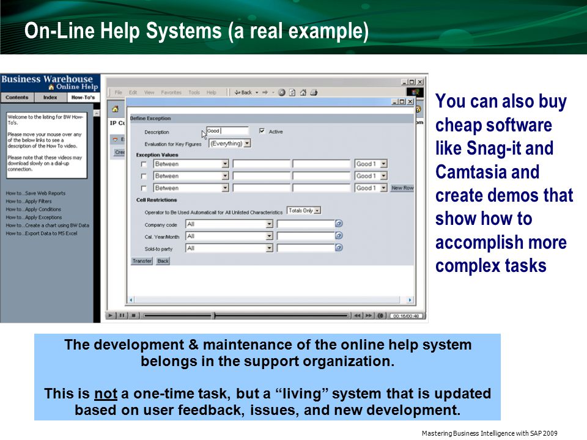Open the Back button history dropdown arrow
Screen dimensions: 587x440
coord(257,92)
